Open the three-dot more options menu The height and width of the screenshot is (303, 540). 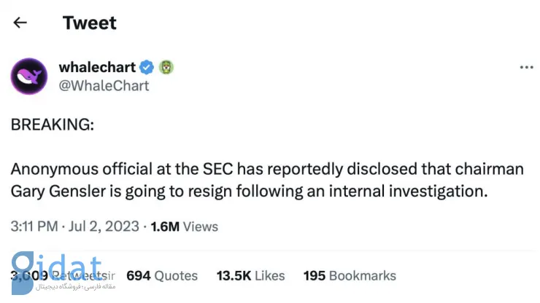pyautogui.click(x=527, y=67)
